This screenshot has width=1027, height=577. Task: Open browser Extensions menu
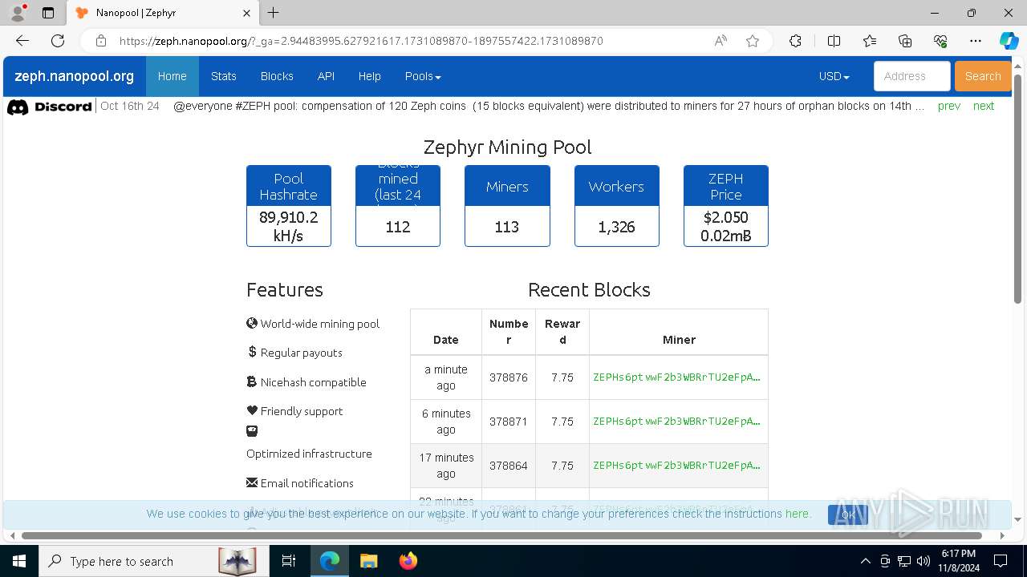[795, 41]
